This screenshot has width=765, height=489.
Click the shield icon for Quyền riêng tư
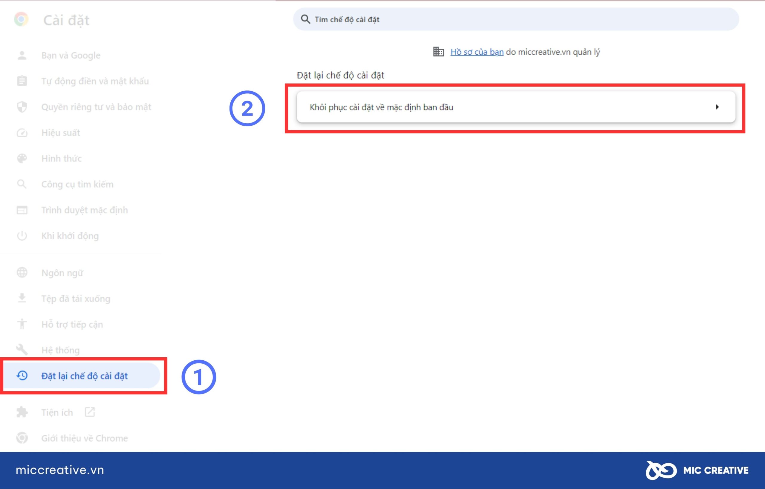coord(22,107)
